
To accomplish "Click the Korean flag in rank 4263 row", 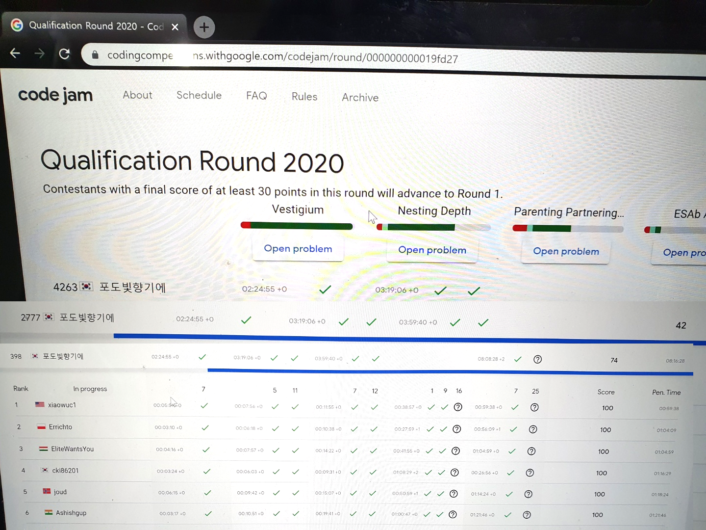I will click(87, 286).
